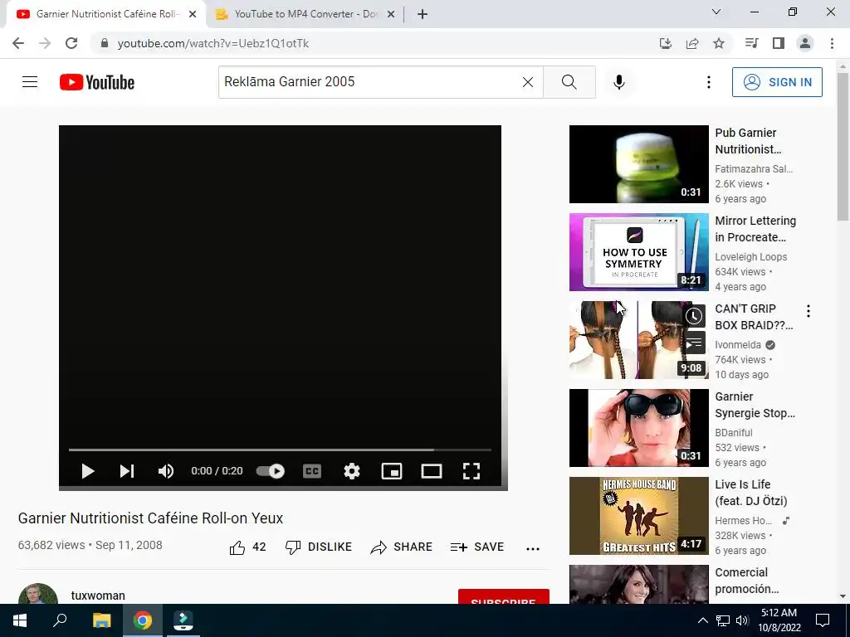Open the Pub Garnier Nutritionist thumbnail
Image resolution: width=850 pixels, height=637 pixels.
638,164
